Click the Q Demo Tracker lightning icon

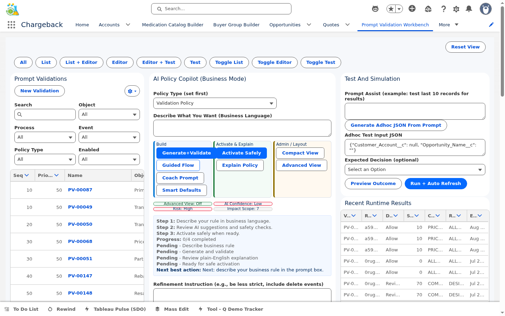click(x=201, y=309)
